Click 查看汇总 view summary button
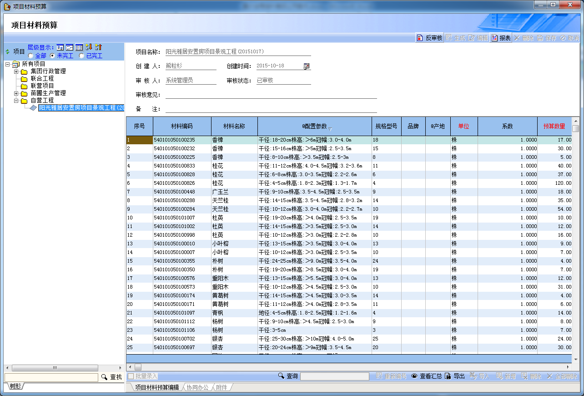Screen dimensions: 584x396 [x=426, y=376]
